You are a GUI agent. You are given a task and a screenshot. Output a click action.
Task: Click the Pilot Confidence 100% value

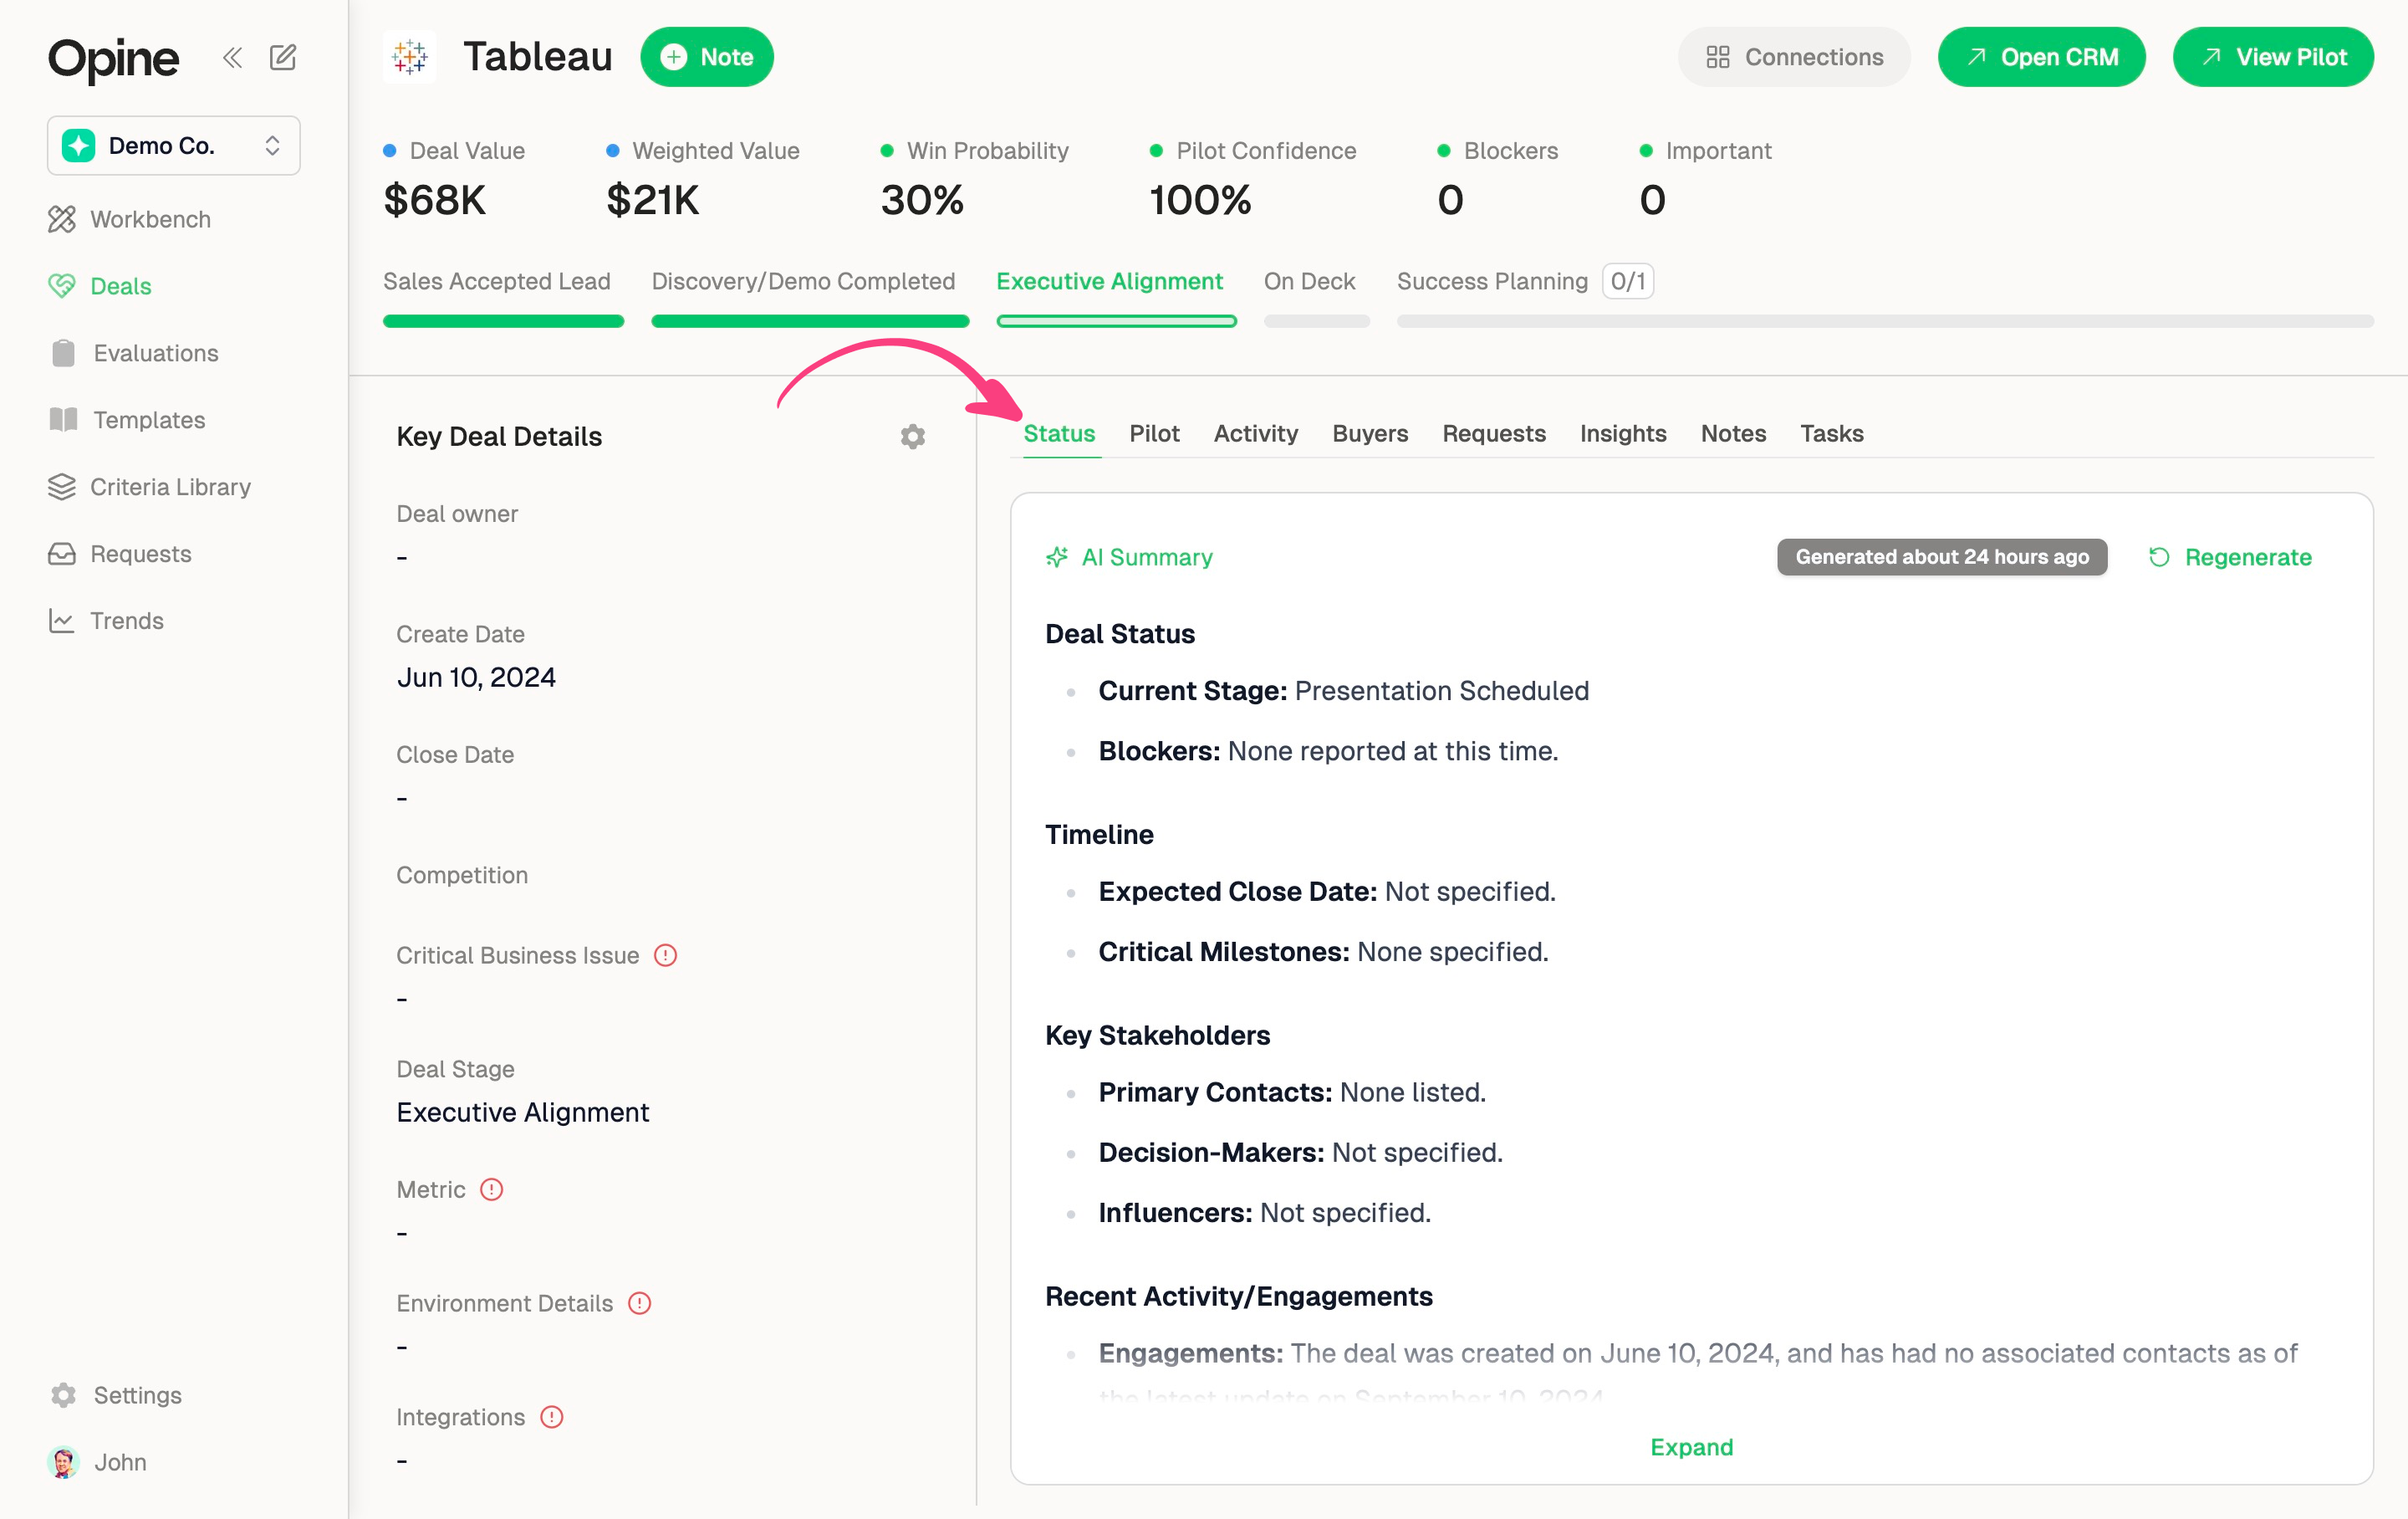point(1200,200)
